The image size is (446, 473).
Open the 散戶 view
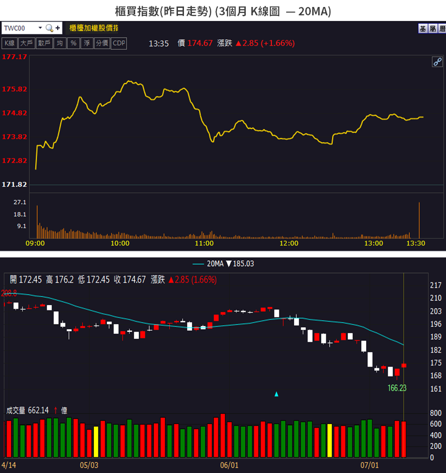pyautogui.click(x=44, y=43)
